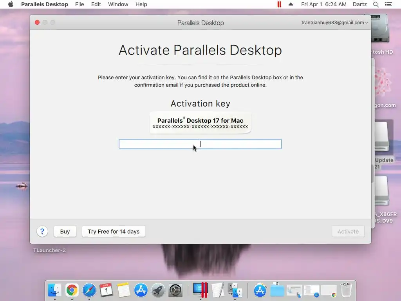Open Launchpad rocket icon

pyautogui.click(x=158, y=290)
